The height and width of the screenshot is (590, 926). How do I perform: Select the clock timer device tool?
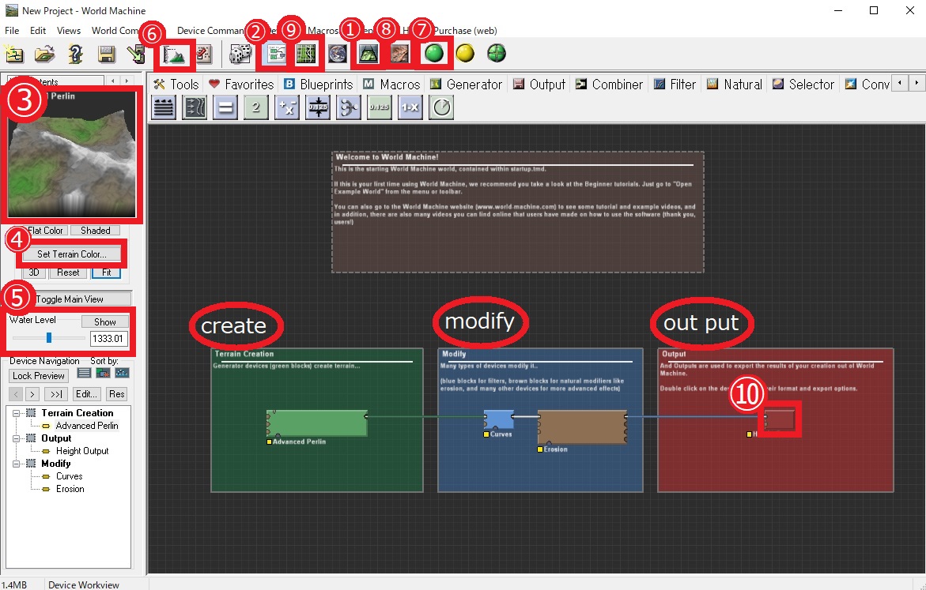(x=441, y=107)
